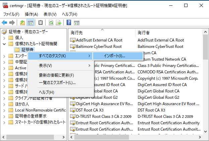The width and height of the screenshot is (209, 141).
Task: Click the list pane horizontal scroll left arrow
Action: (x=71, y=137)
